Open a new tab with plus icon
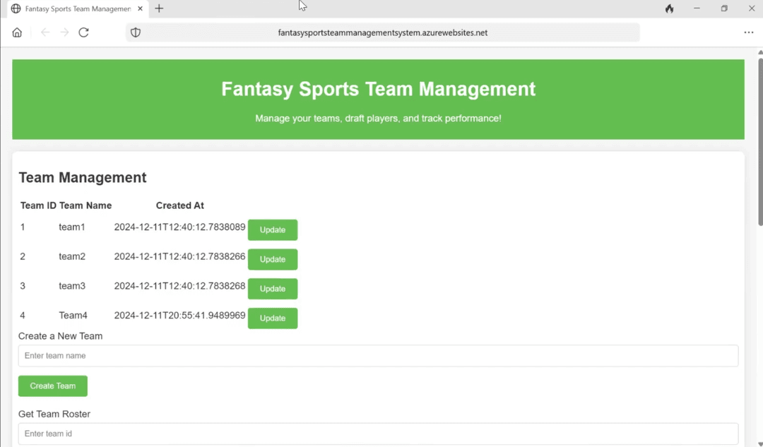Viewport: 763px width, 447px height. [x=159, y=8]
